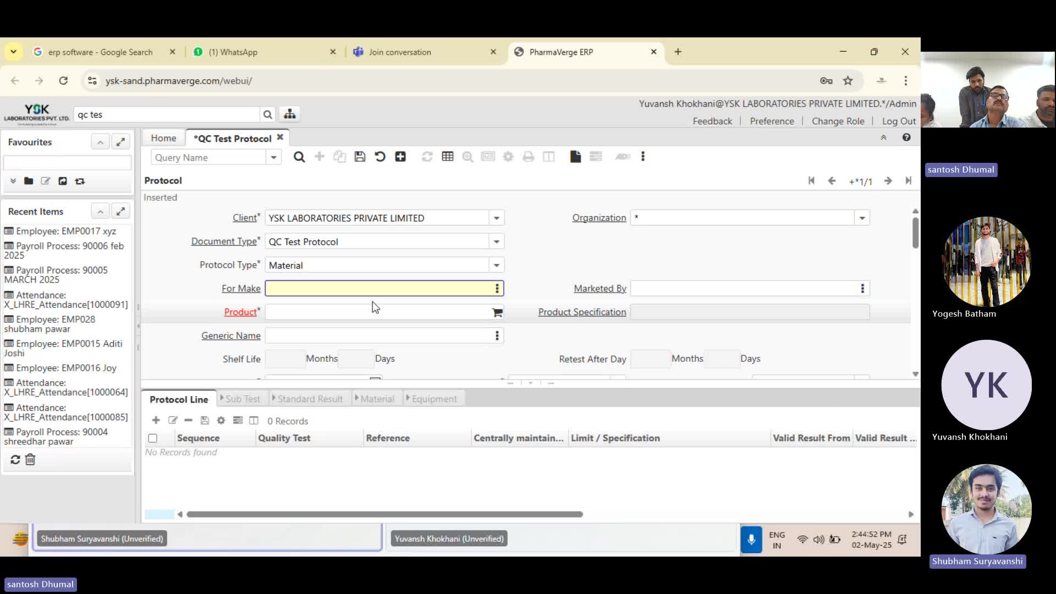1056x594 pixels.
Task: Click the Report document toolbar icon
Action: tap(575, 157)
